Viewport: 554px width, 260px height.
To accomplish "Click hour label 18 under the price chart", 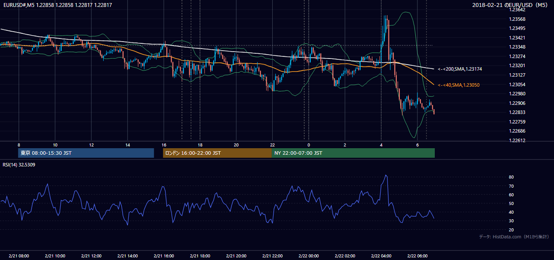I will pyautogui.click(x=200, y=145).
